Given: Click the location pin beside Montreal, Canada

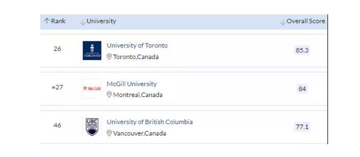Looking at the screenshot, I should click(109, 95).
